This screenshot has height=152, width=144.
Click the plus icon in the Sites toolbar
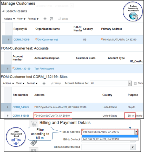44,83
